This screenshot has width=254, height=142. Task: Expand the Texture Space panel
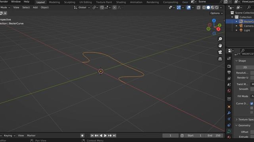[x=237, y=120]
